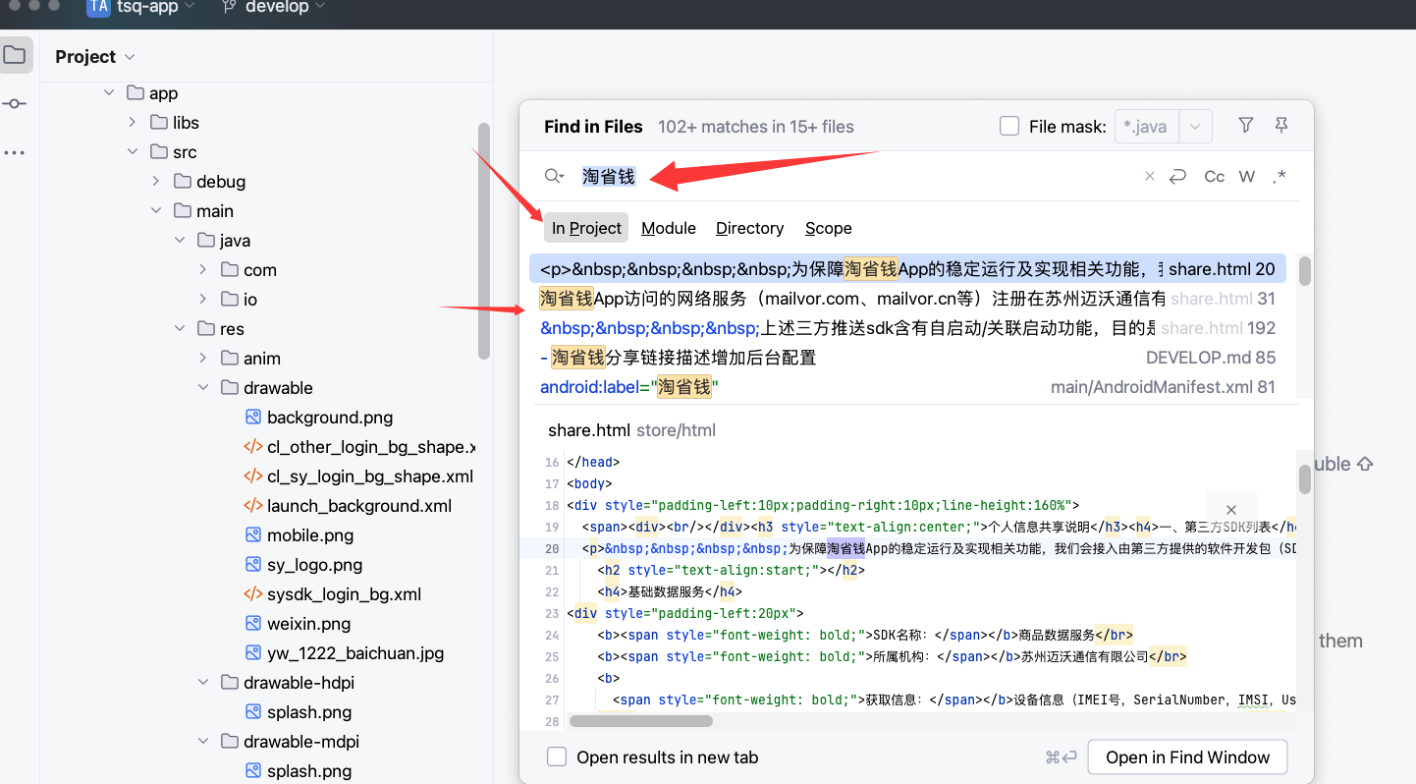Expand the libs folder
The image size is (1416, 784).
pyautogui.click(x=133, y=123)
